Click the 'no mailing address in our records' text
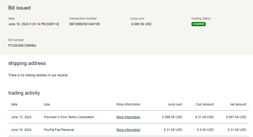253x137 pixels. pos(38,75)
